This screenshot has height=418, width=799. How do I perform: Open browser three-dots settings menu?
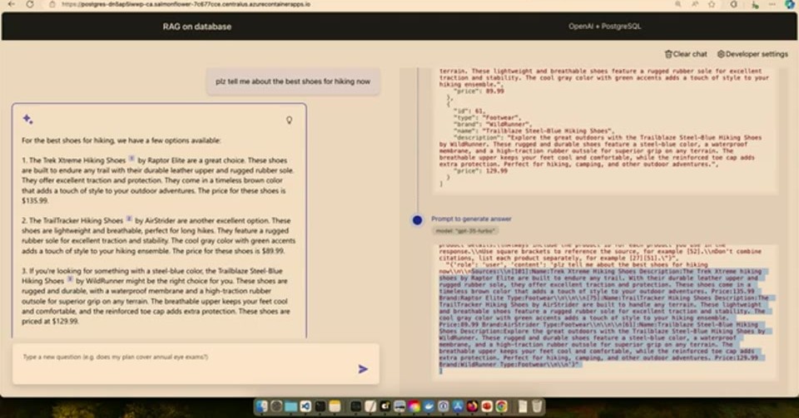pos(772,4)
